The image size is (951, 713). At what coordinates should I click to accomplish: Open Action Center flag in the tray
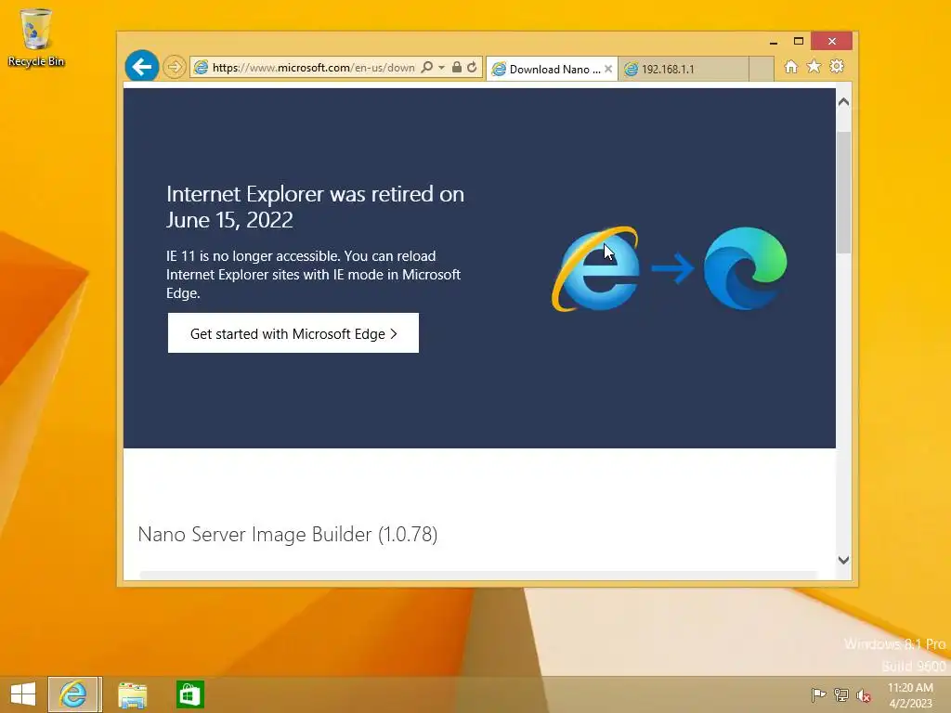[x=818, y=694]
